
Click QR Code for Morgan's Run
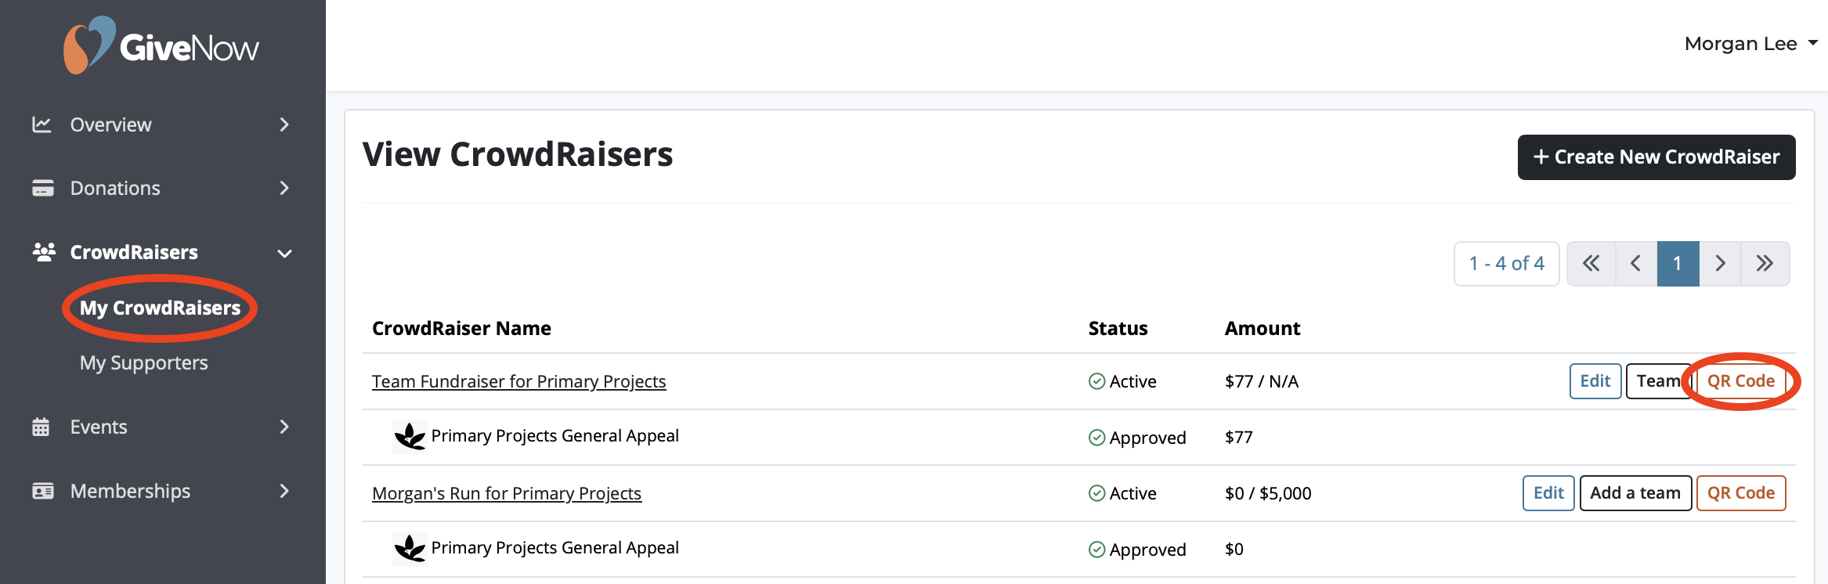pyautogui.click(x=1741, y=493)
